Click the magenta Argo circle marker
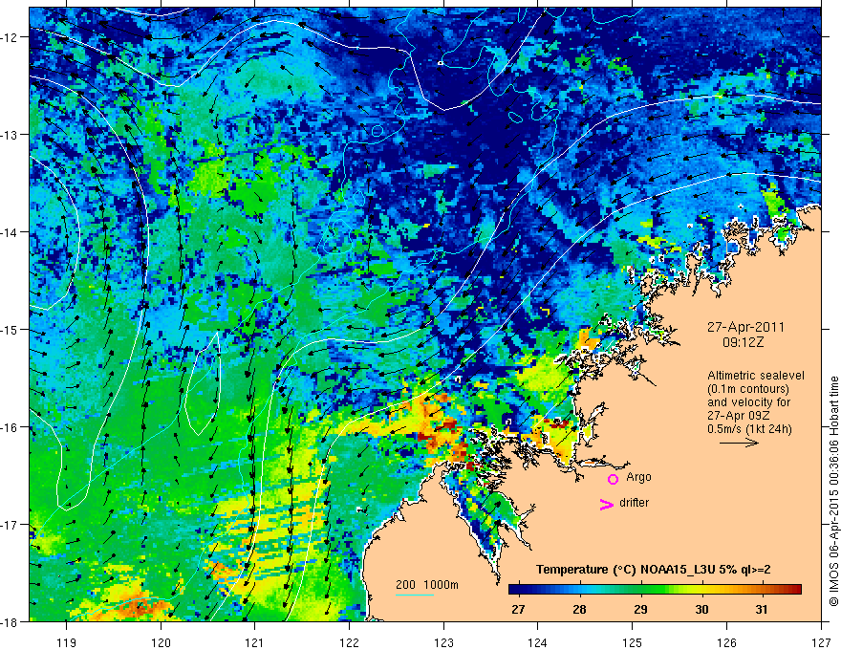The width and height of the screenshot is (841, 650). tap(613, 478)
